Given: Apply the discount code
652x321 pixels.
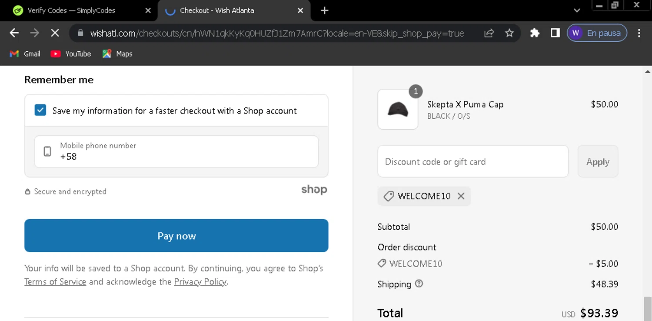Looking at the screenshot, I should coord(598,161).
